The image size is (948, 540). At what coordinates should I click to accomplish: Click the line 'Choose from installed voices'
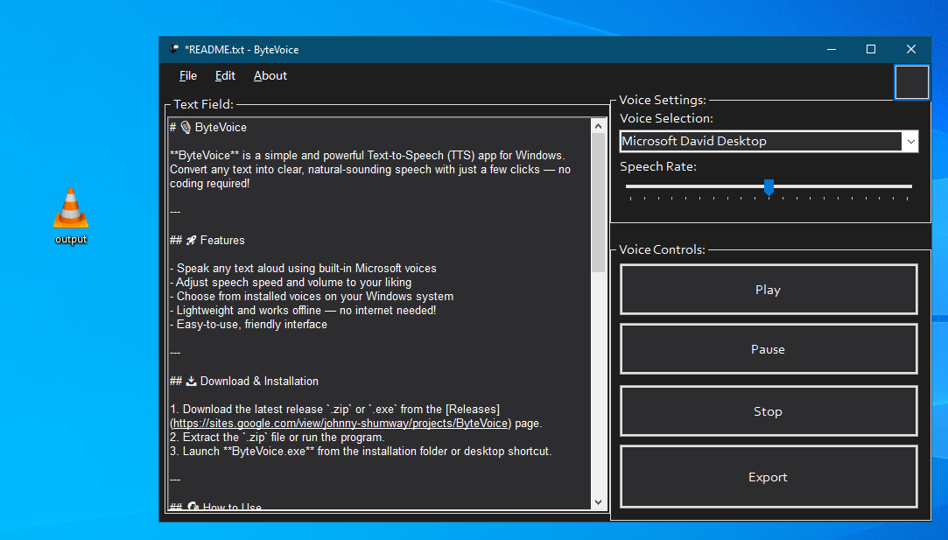(312, 297)
